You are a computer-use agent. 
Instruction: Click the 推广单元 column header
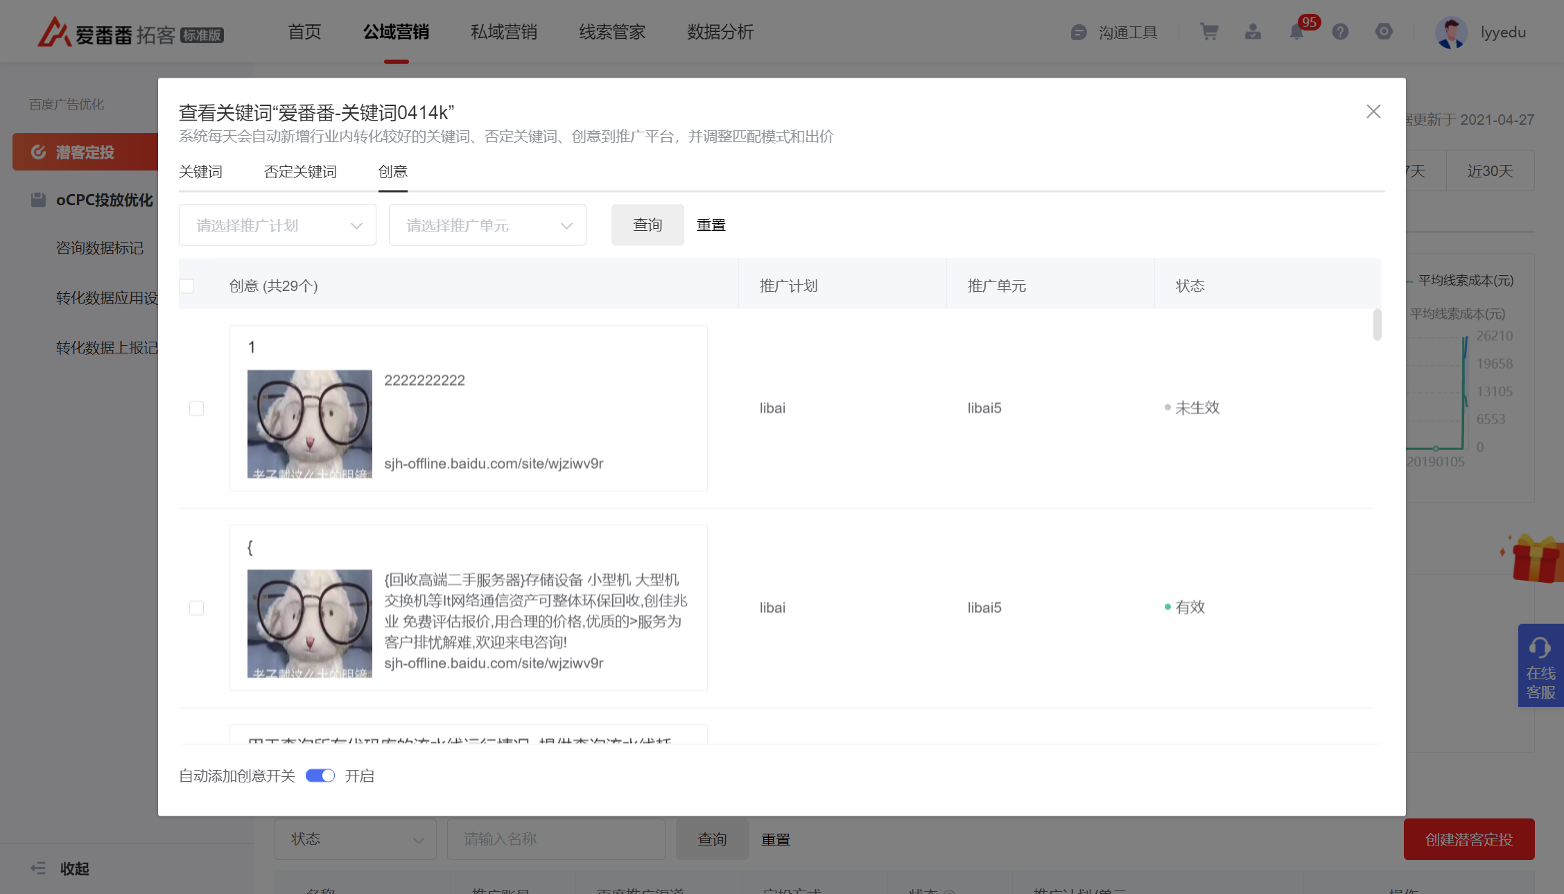996,286
